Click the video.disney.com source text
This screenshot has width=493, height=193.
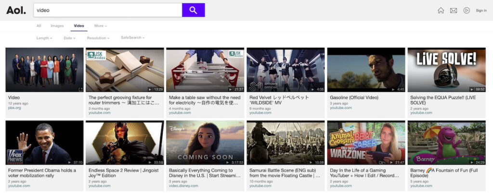pyautogui.click(x=183, y=186)
